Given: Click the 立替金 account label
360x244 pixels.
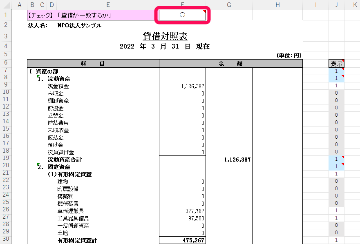Looking at the screenshot, I should [x=56, y=115].
